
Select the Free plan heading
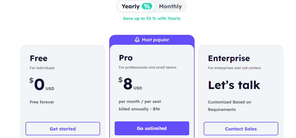(39, 58)
